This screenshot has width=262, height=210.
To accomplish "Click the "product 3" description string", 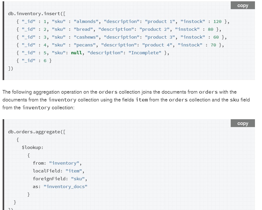I will pyautogui.click(x=160, y=37).
